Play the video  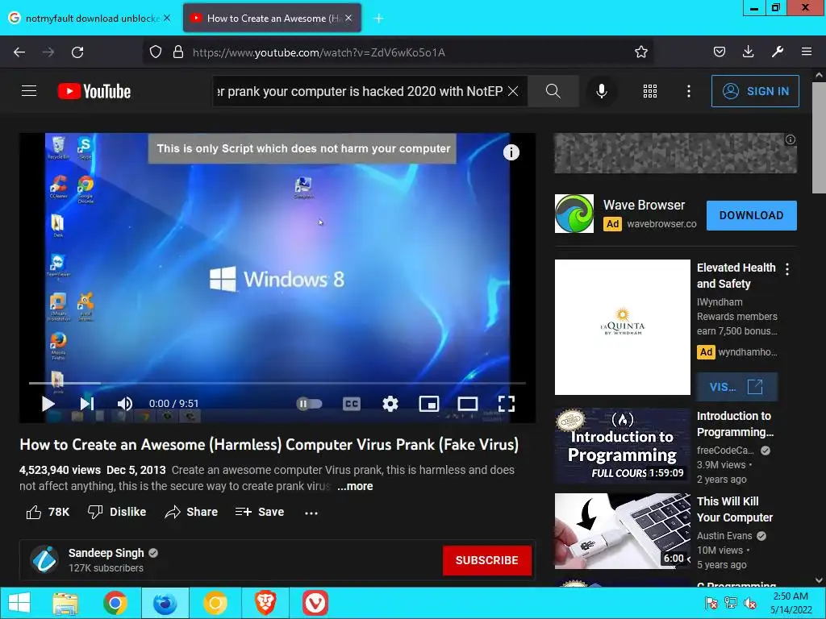(x=48, y=404)
